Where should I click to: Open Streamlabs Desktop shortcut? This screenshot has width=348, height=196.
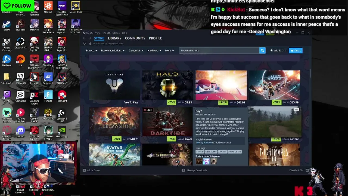click(7, 115)
